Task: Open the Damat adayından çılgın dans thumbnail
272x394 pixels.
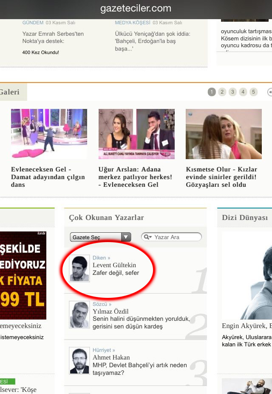Action: [x=49, y=134]
